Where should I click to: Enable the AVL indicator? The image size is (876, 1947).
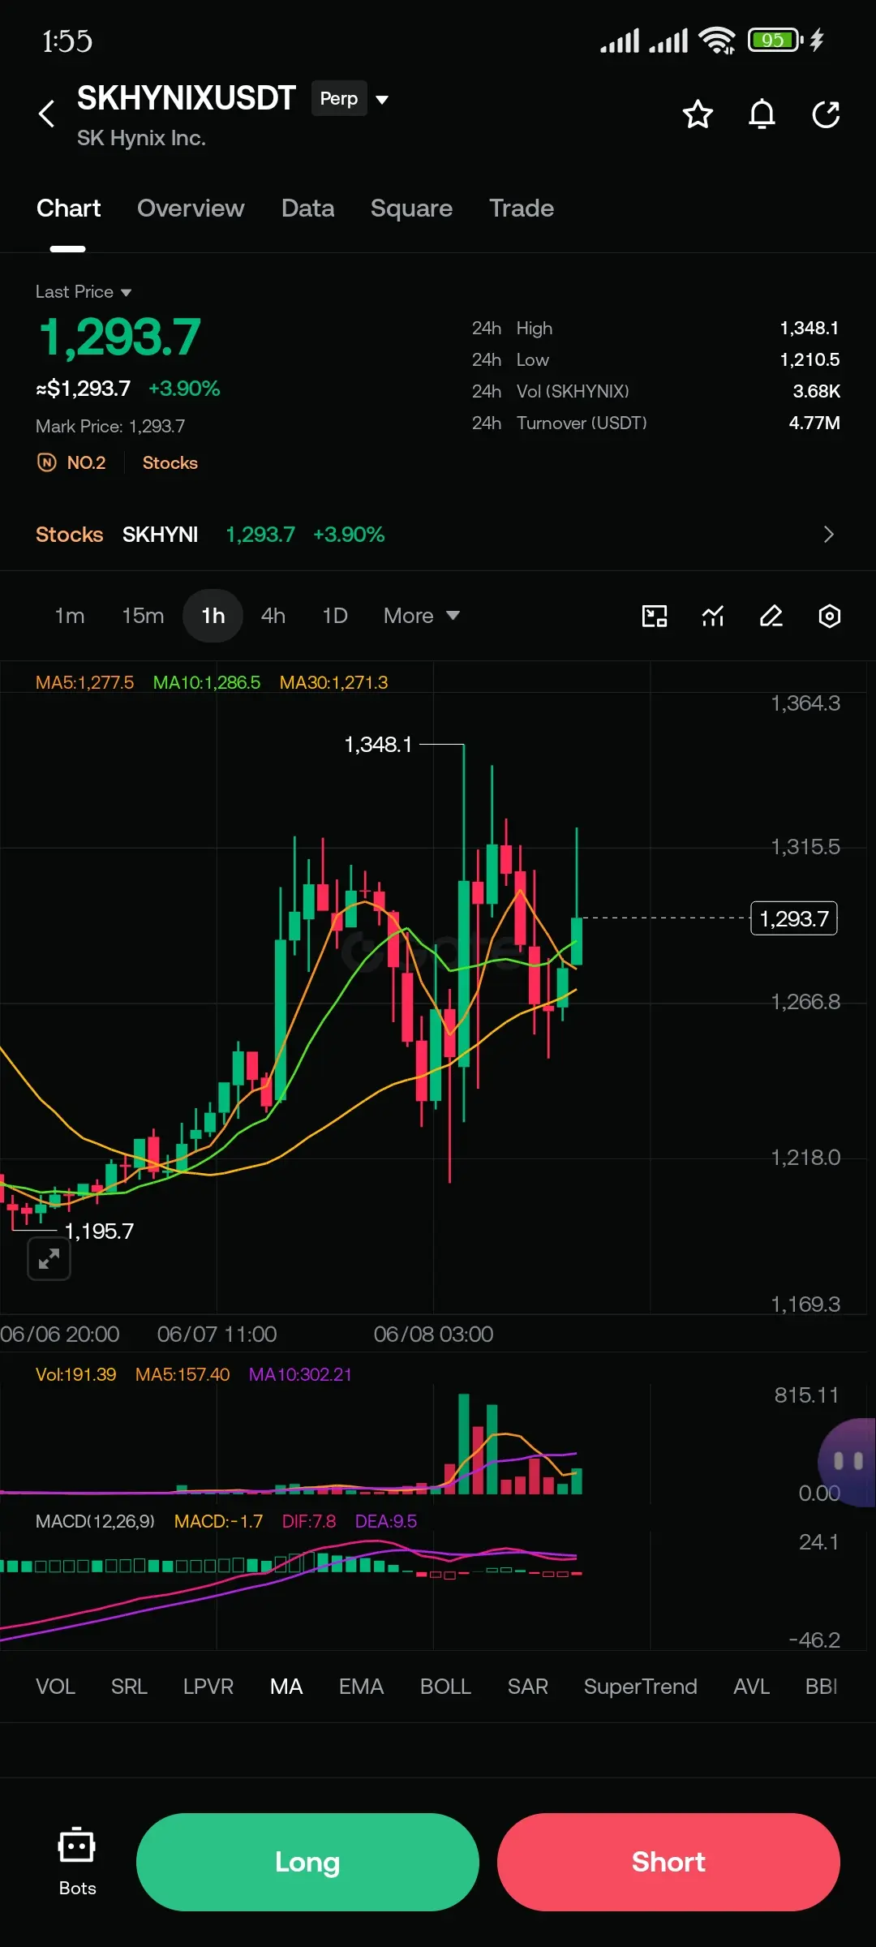(751, 1687)
